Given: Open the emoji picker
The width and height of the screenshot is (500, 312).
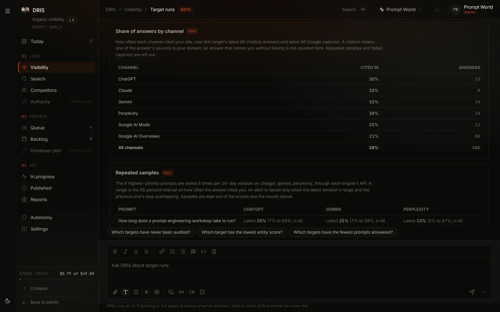Looking at the screenshot, I should point(136,292).
